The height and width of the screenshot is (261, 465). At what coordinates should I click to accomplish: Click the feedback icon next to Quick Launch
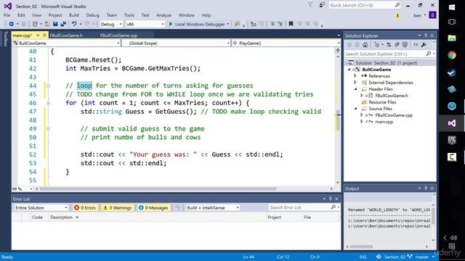pyautogui.click(x=322, y=5)
